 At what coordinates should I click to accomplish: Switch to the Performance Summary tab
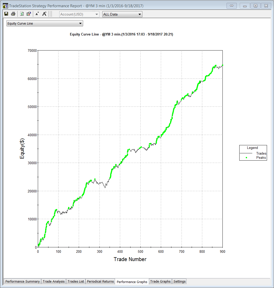[23, 282]
